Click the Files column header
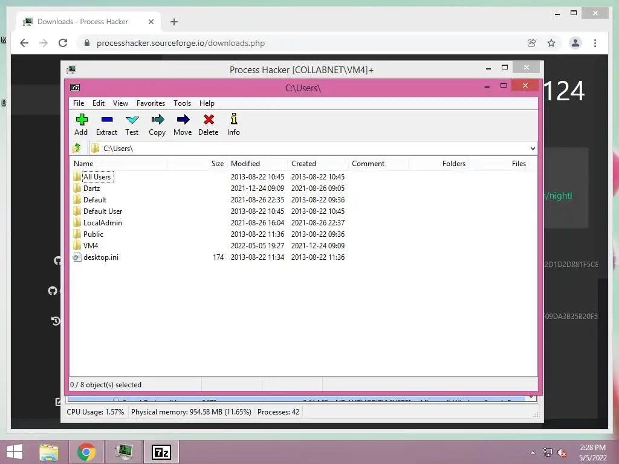This screenshot has width=619, height=464. (499, 164)
